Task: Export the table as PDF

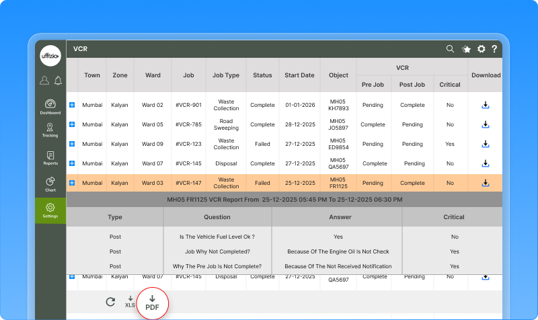Action: 152,303
